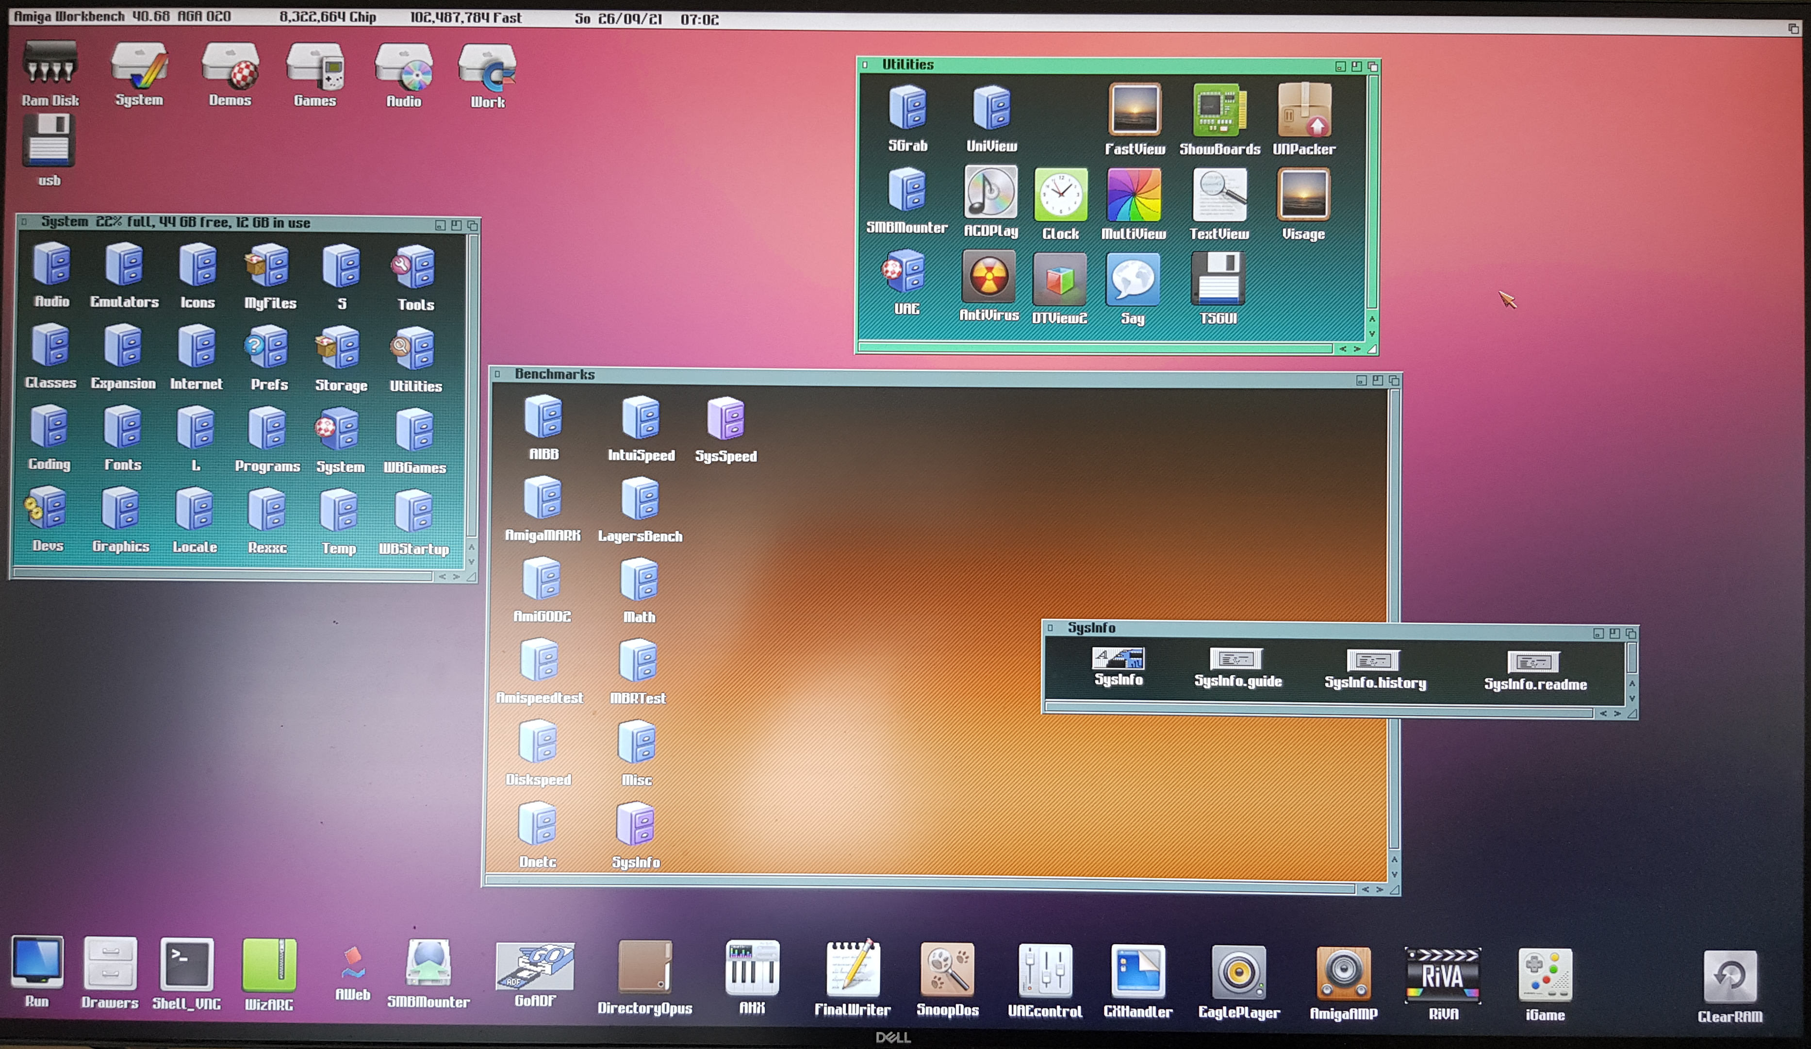Screen dimensions: 1811x1049
Task: Open the SysInfo program icon
Action: coord(1118,659)
